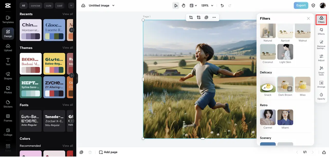
Task: Open the Upload panel
Action: point(8,48)
